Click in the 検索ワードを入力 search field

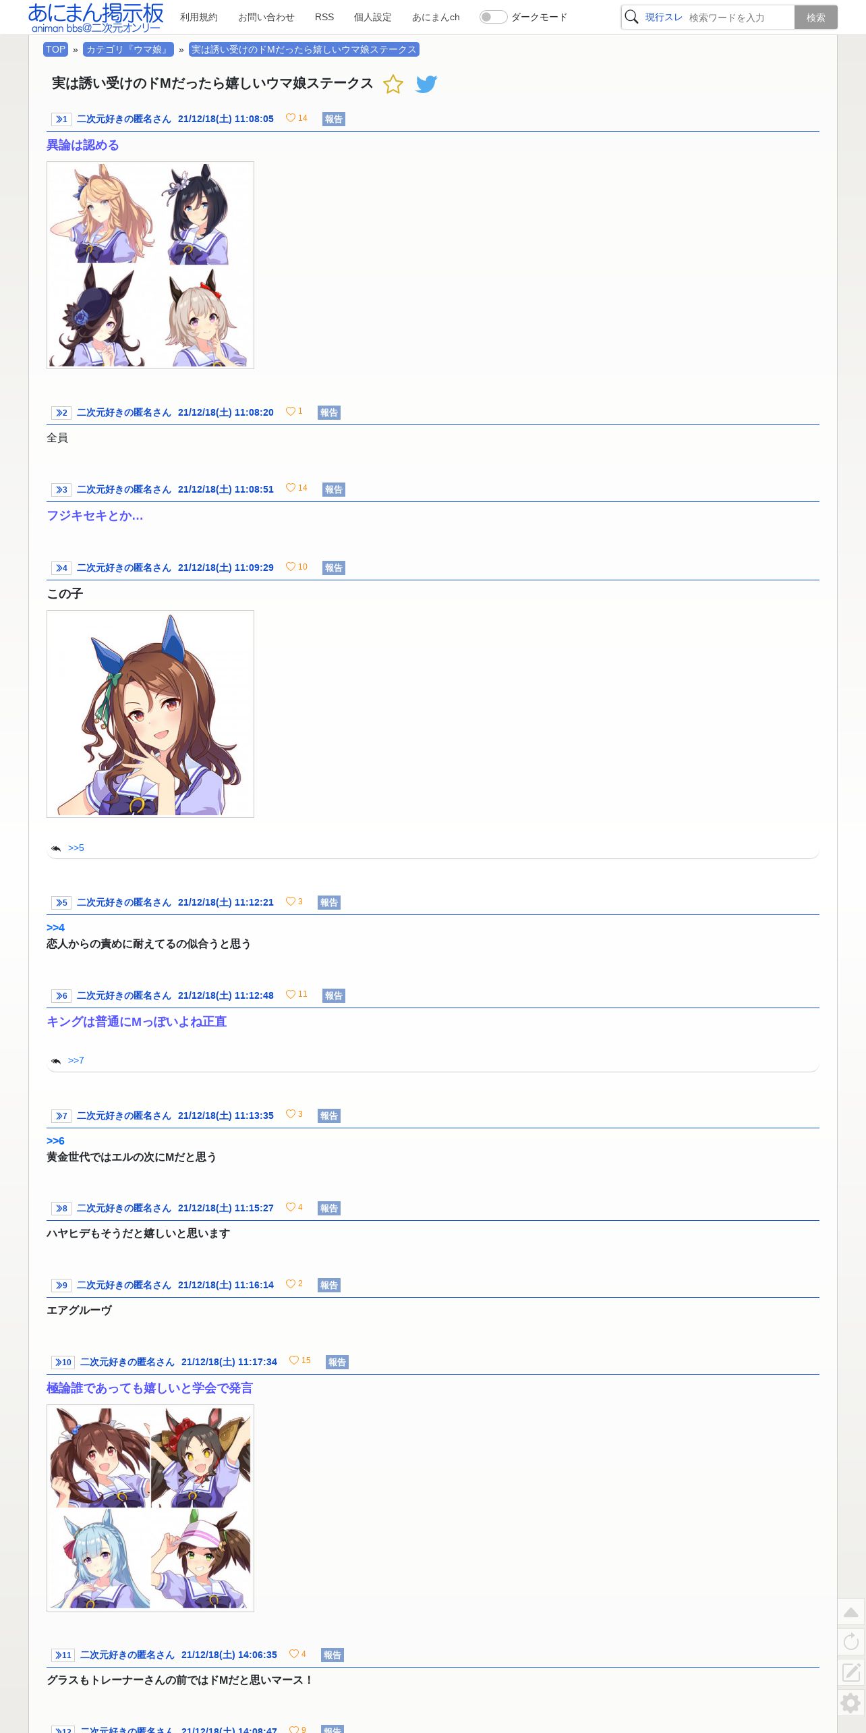(739, 18)
